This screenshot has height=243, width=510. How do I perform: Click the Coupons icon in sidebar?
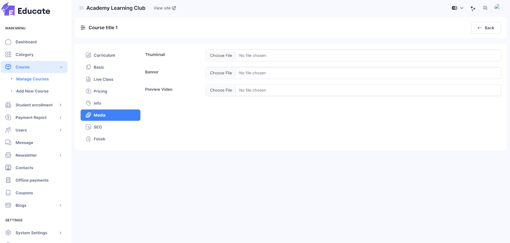(x=8, y=193)
